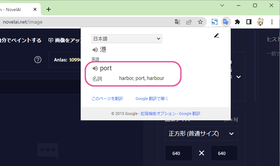The image size is (280, 166).
Task: Open the Chrome three-dot menu
Action: pyautogui.click(x=272, y=22)
